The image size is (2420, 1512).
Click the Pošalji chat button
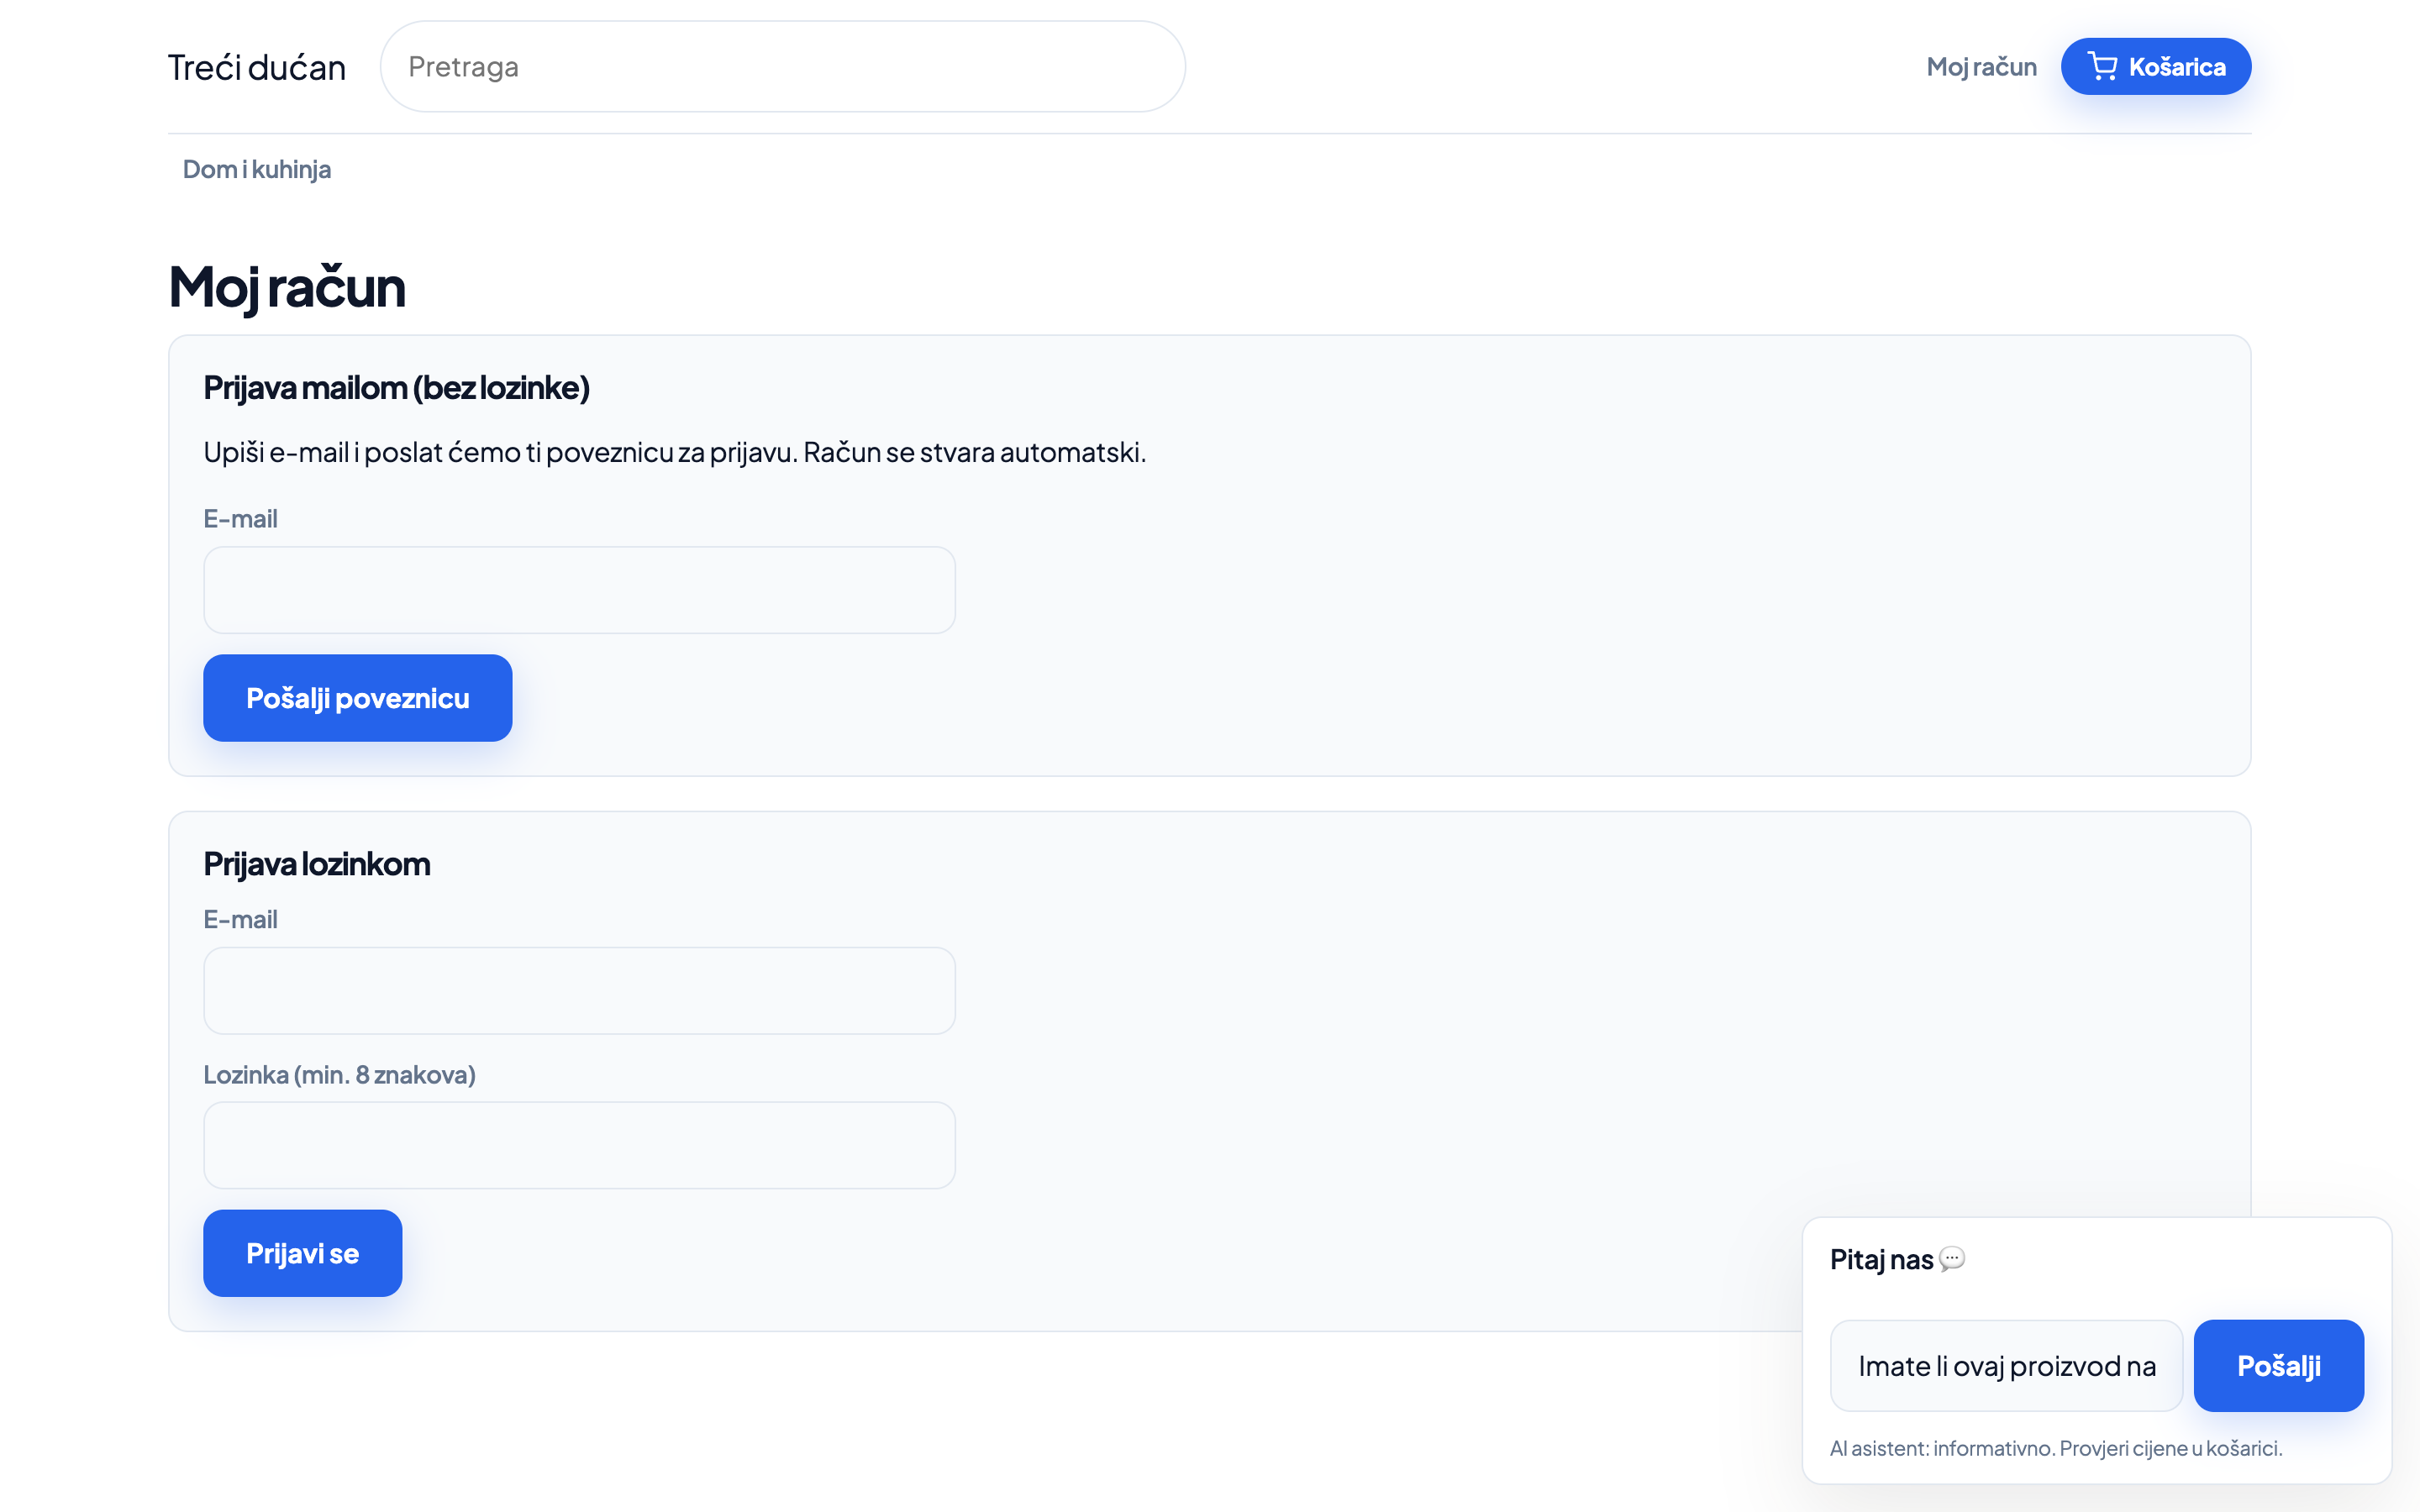(x=2279, y=1366)
